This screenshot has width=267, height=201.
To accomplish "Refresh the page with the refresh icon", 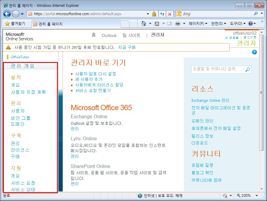I will pos(162,14).
